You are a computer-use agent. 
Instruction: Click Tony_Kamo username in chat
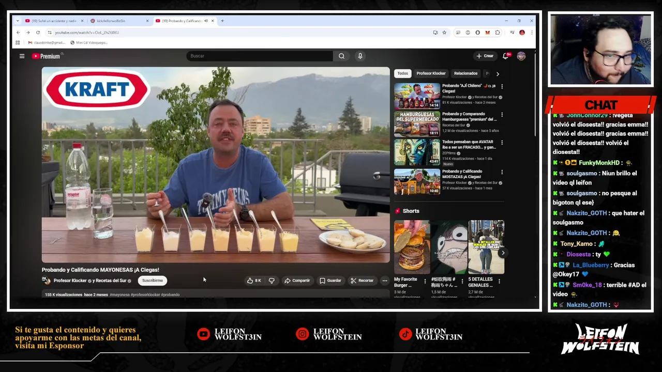577,244
